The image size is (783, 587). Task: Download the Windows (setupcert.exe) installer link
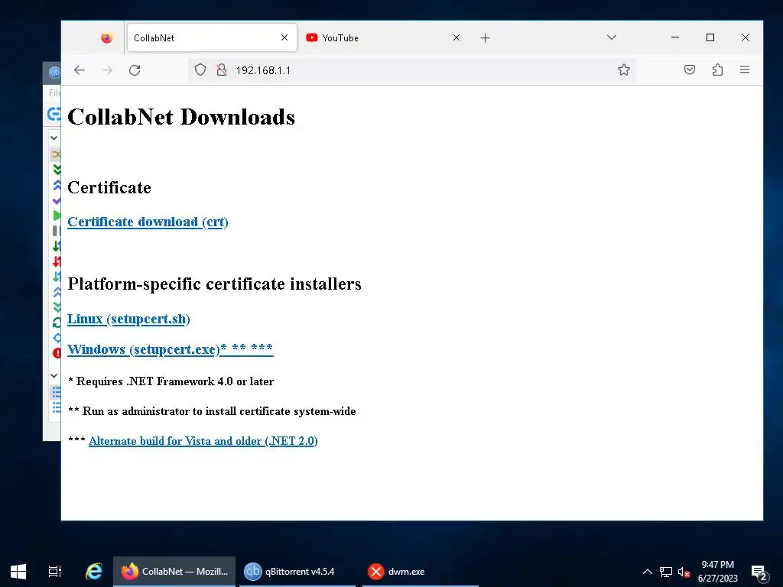point(171,349)
